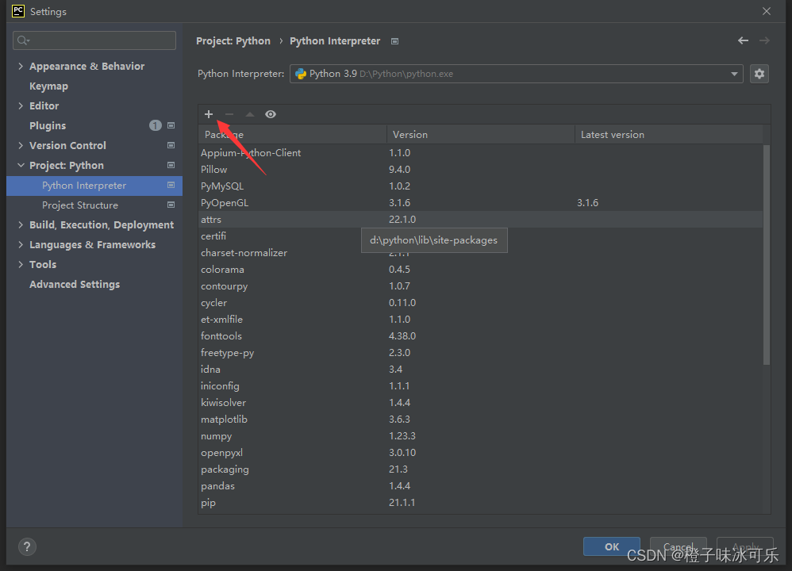Screen dimensions: 792x571
Task: Expand the Version Control section
Action: [x=21, y=145]
